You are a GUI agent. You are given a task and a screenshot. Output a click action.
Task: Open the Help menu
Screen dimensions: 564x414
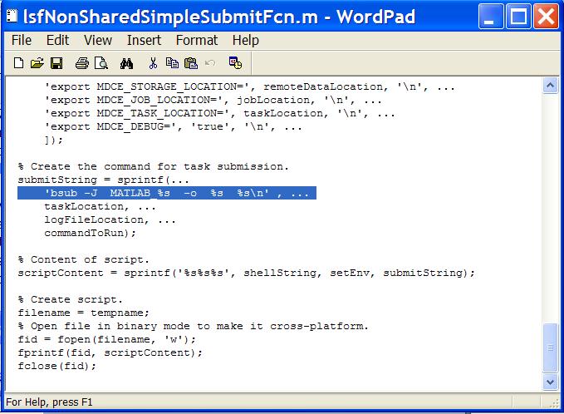245,40
